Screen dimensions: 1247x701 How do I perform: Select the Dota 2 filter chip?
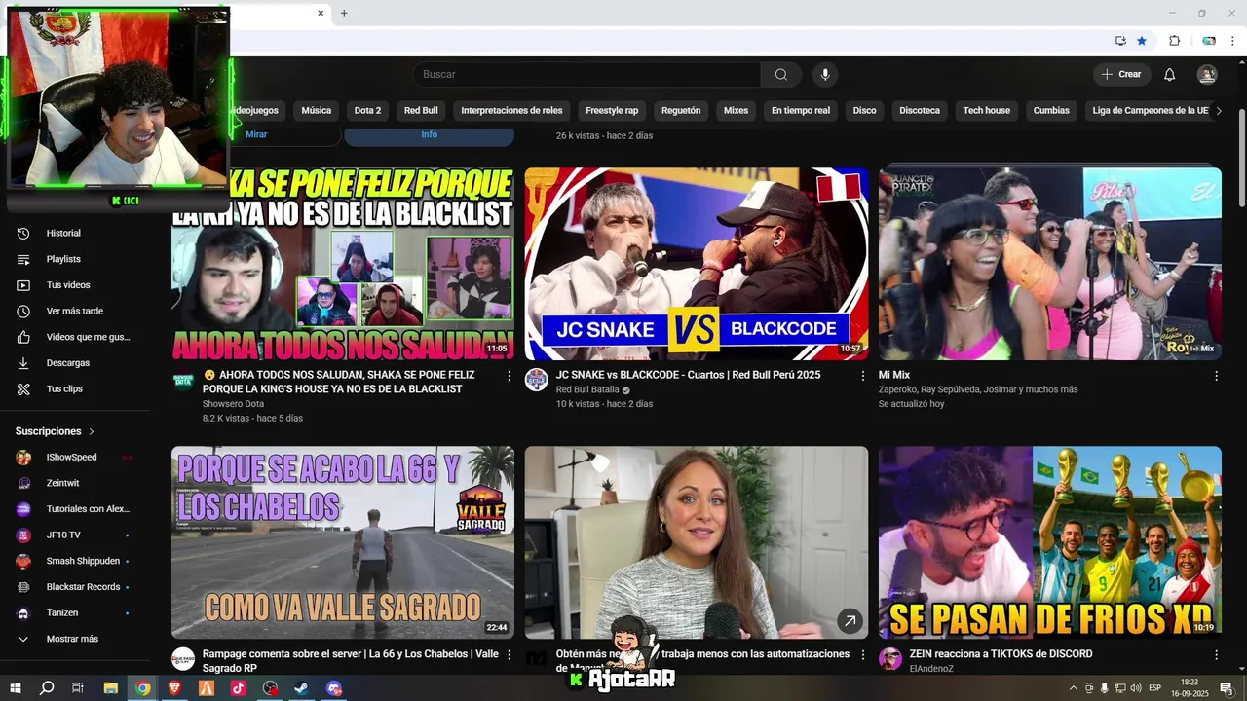click(367, 111)
